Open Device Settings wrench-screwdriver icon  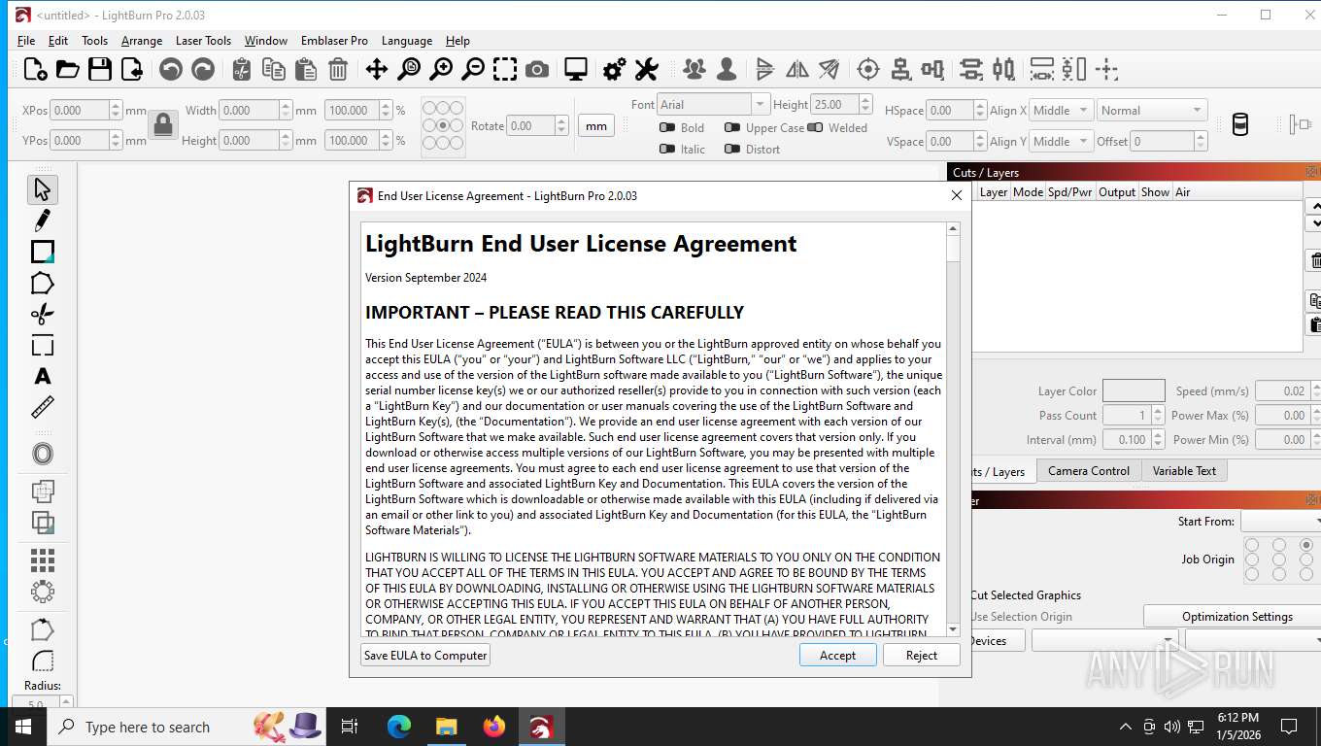tap(647, 69)
